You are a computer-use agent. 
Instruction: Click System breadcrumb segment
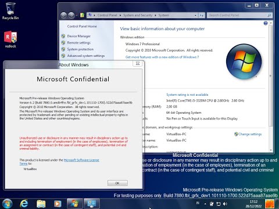pos(164,15)
